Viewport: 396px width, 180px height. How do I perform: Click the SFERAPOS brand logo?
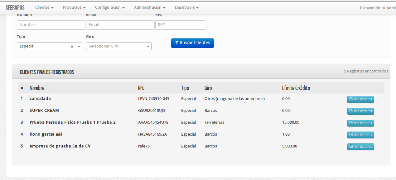[15, 7]
